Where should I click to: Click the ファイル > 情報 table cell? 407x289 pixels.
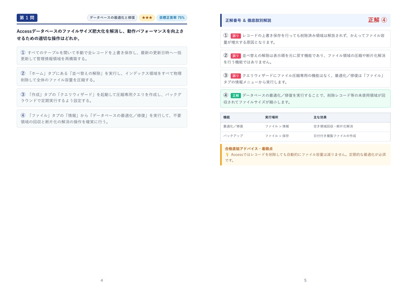277,126
